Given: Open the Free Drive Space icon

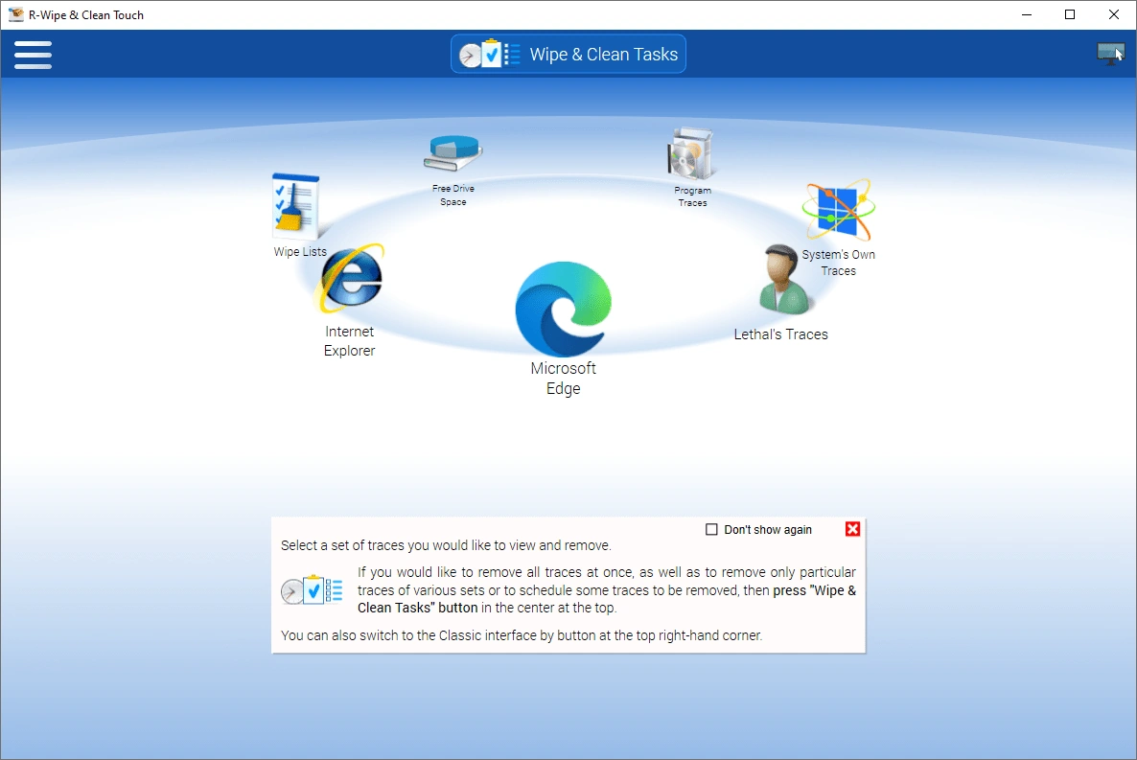Looking at the screenshot, I should 453,153.
